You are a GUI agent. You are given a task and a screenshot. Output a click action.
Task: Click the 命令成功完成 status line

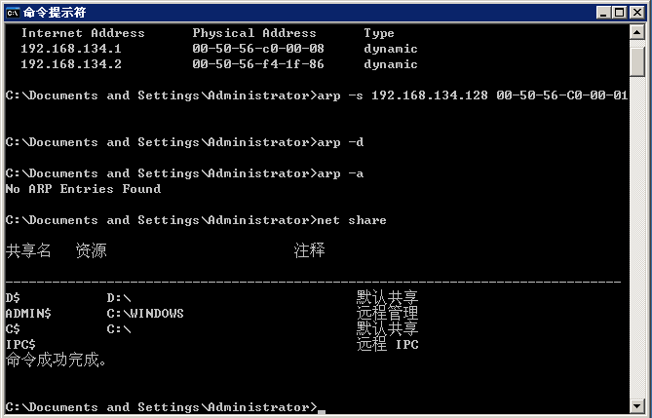pos(57,361)
